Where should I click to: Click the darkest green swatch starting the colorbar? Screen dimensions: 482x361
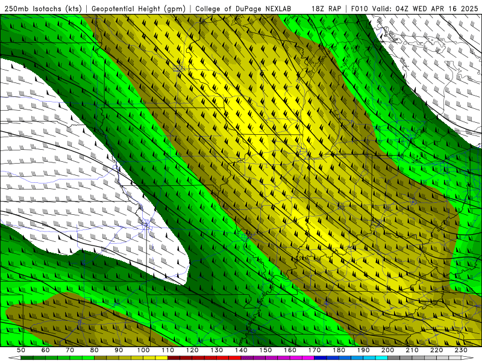coord(27,358)
